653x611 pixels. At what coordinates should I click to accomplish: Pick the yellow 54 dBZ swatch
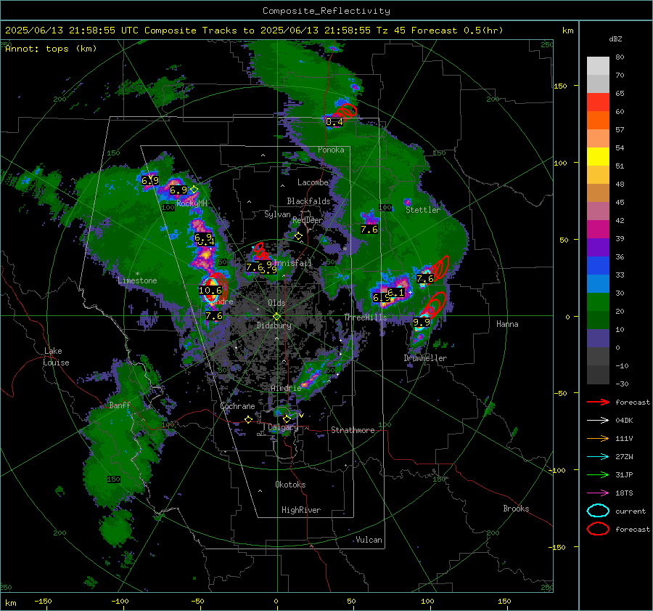pos(598,157)
